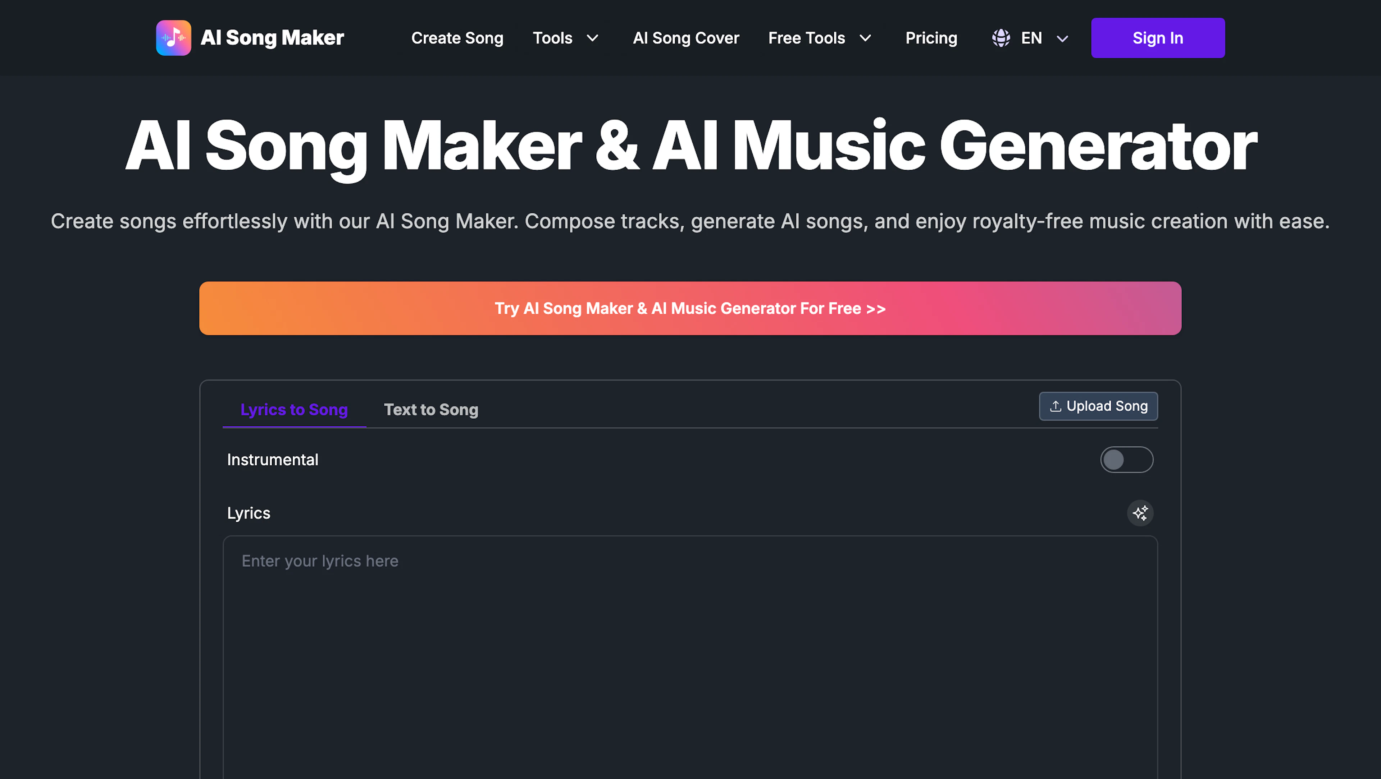Viewport: 1381px width, 779px height.
Task: Click the AI Song Maker music note logo icon
Action: click(x=173, y=37)
